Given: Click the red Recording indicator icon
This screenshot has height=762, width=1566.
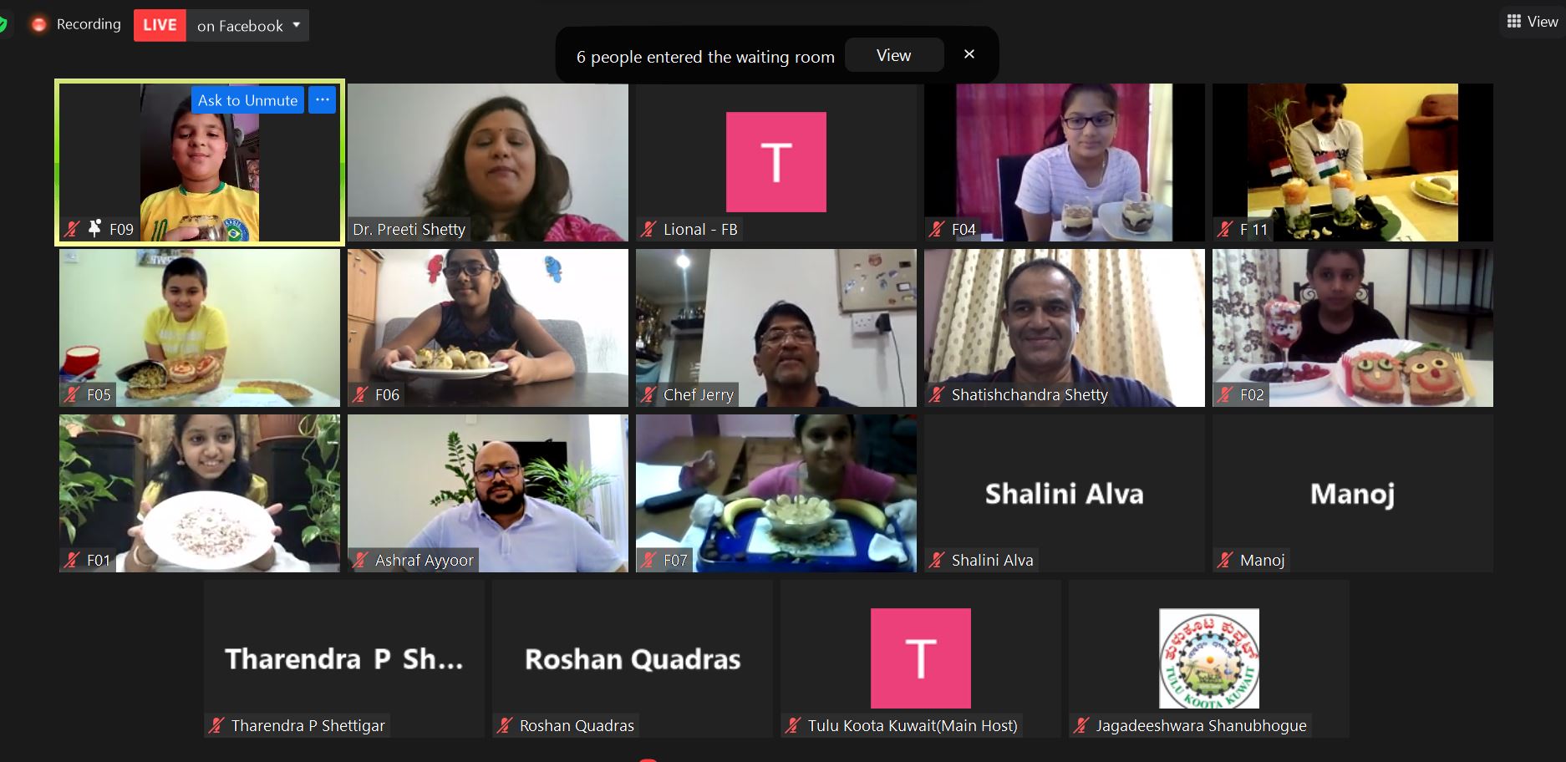Looking at the screenshot, I should [x=38, y=25].
